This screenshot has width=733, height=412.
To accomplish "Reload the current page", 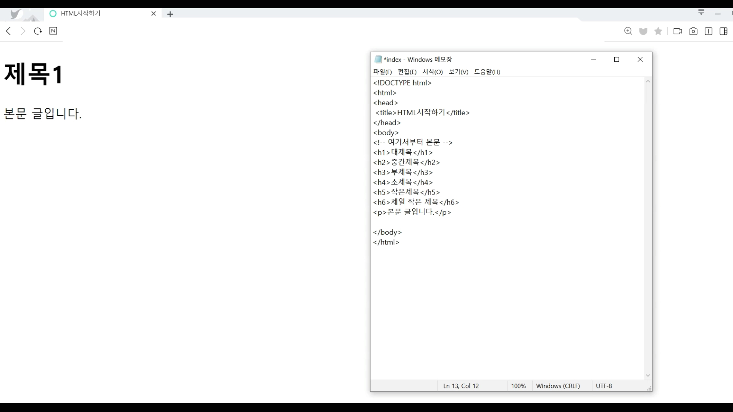I will pos(38,31).
